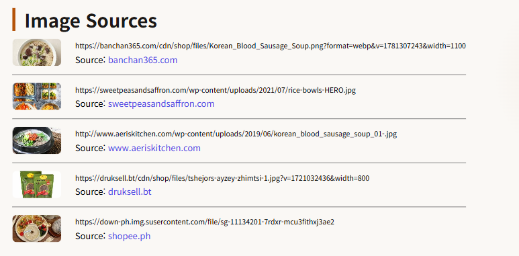Viewport: 519px width, 256px height.
Task: Visit the druksell.bt source link
Action: [x=130, y=191]
